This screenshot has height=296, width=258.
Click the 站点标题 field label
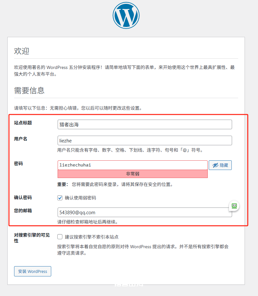[23, 123]
